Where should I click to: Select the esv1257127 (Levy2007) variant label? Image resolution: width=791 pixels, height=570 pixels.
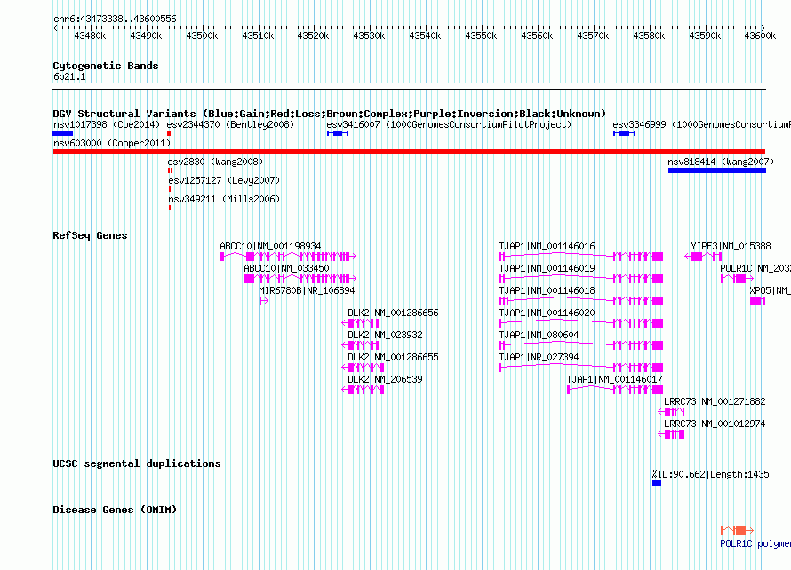click(224, 180)
